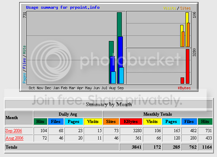Image resolution: width=217 pixels, height=157 pixels.
Task: Click the short red August KBytes bar
Action: click(182, 81)
